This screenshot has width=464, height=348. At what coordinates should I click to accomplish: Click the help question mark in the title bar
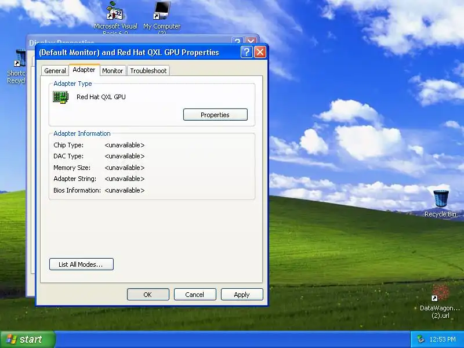(246, 52)
